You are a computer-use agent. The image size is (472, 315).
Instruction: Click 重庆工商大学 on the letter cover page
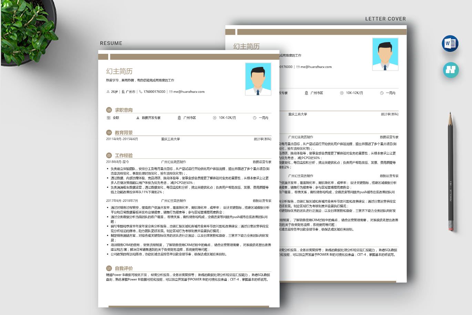point(298,114)
